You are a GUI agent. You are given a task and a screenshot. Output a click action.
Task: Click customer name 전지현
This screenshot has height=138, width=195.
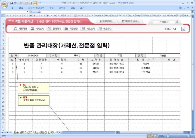pyautogui.click(x=96, y=64)
